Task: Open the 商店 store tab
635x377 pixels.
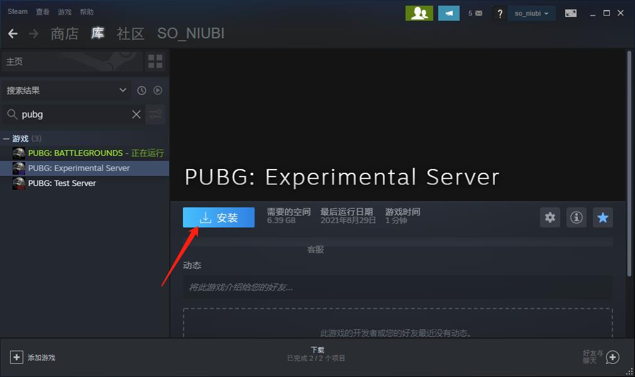Action: click(x=64, y=33)
